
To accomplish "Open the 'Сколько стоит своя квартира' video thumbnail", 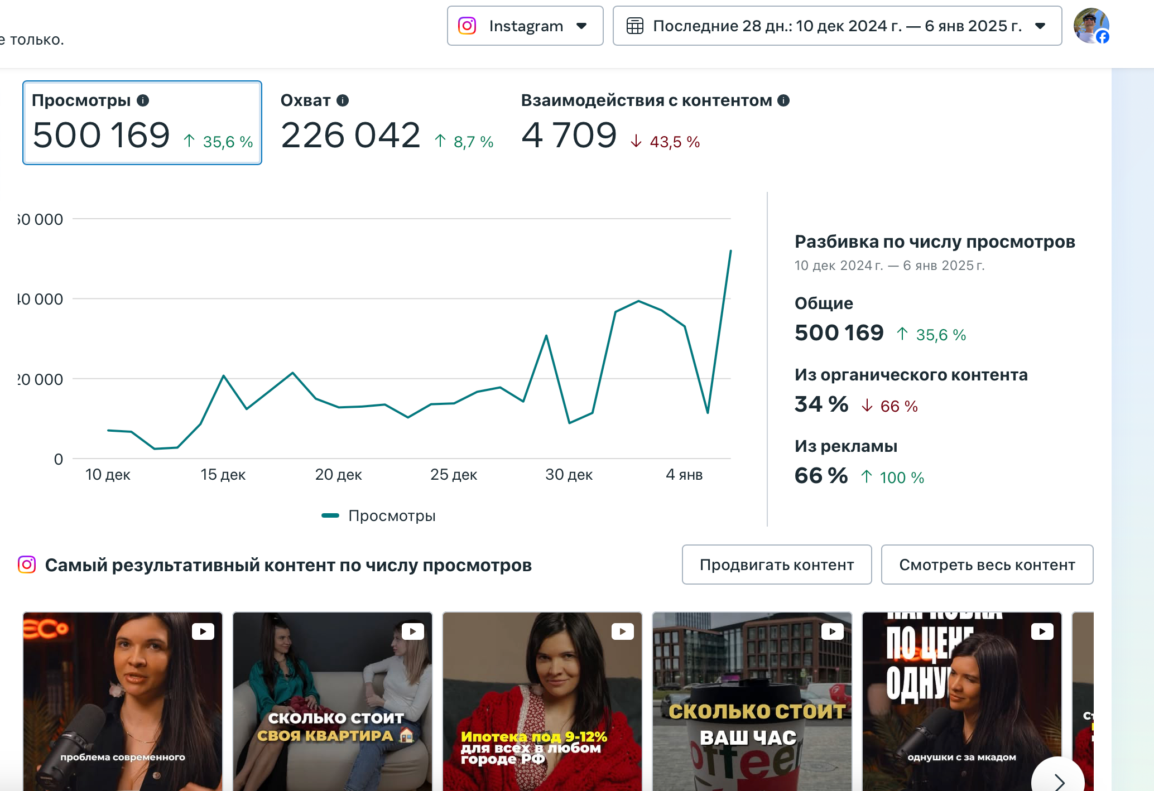I will [x=333, y=701].
